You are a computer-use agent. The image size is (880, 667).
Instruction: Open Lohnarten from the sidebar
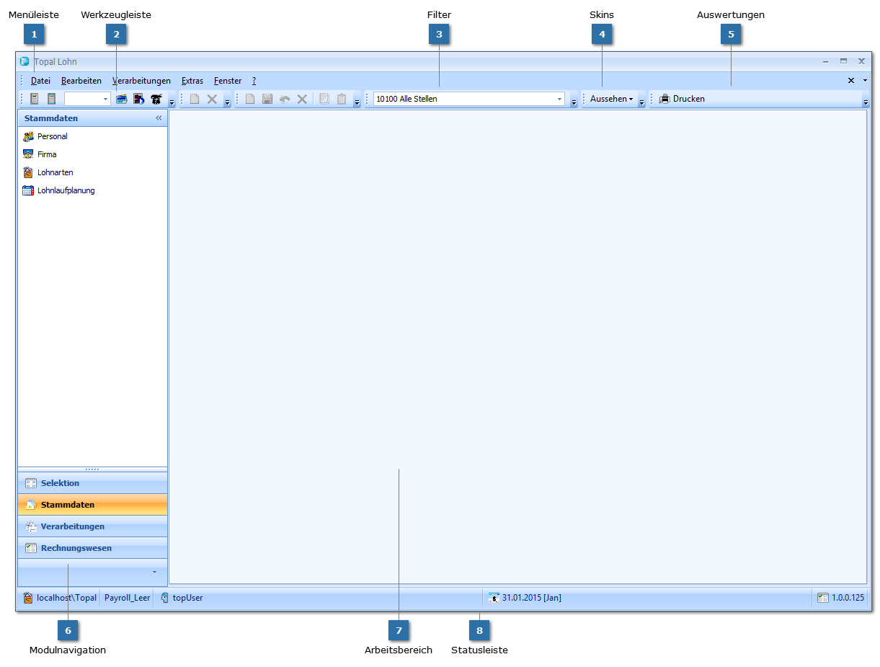pos(55,172)
